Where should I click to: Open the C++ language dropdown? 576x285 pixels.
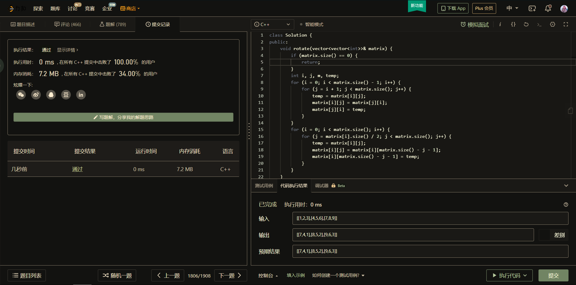(272, 25)
